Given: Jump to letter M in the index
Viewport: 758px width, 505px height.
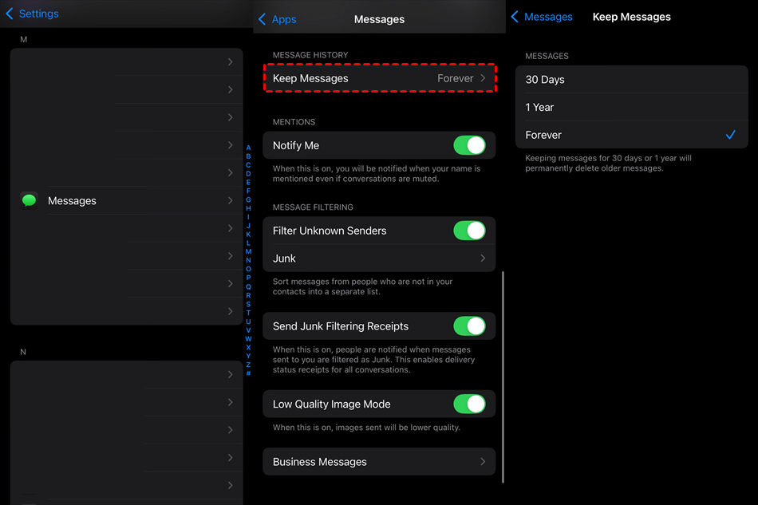Looking at the screenshot, I should (x=248, y=252).
